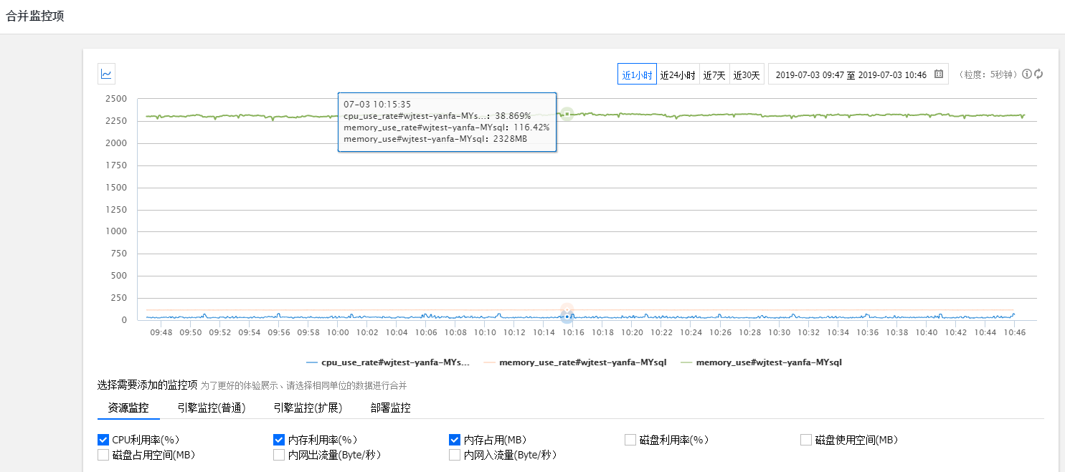Click the line chart type icon
1065x472 pixels.
click(106, 74)
